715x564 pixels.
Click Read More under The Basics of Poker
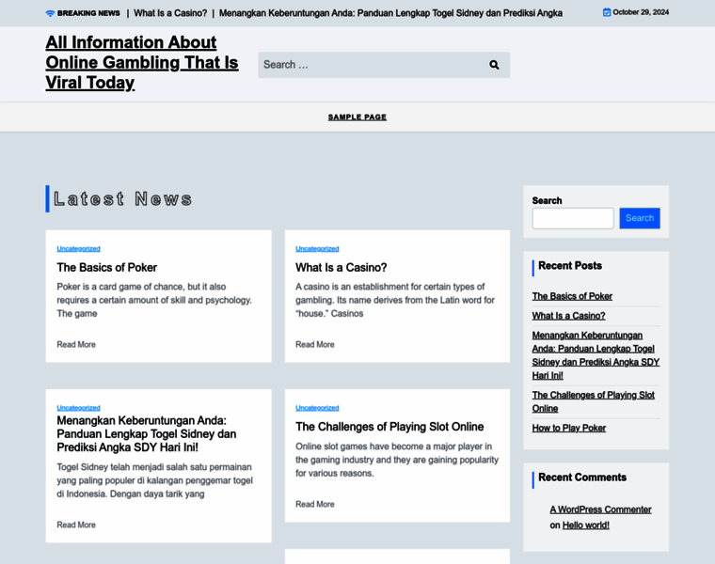(x=76, y=345)
